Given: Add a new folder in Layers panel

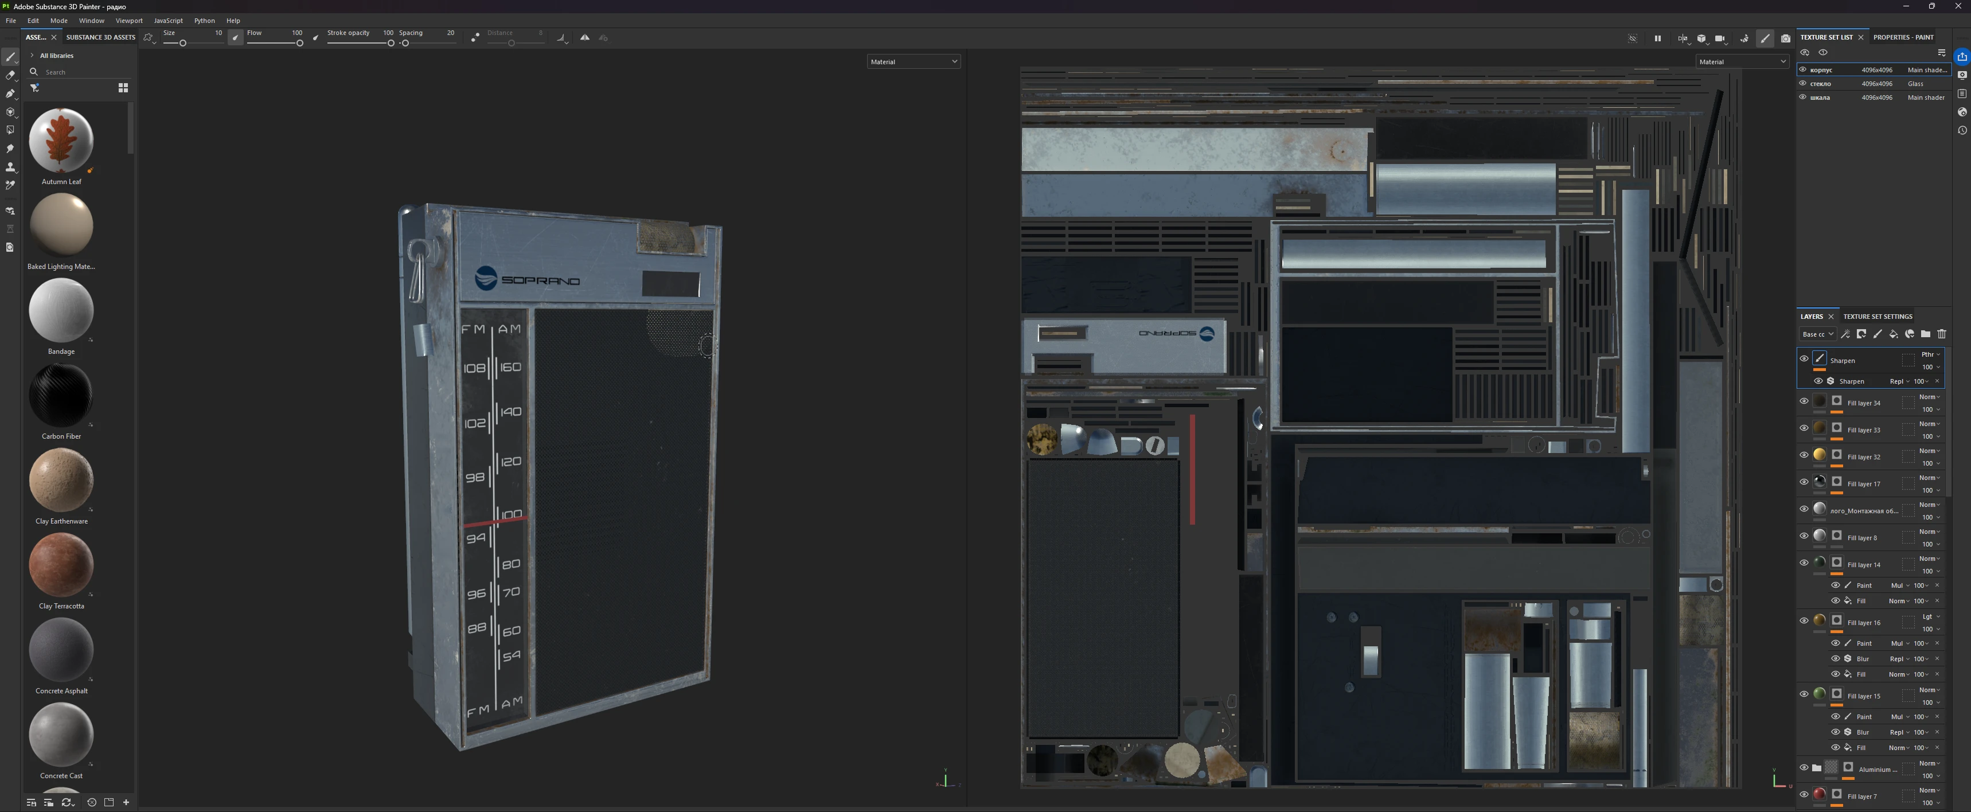Looking at the screenshot, I should [1925, 334].
